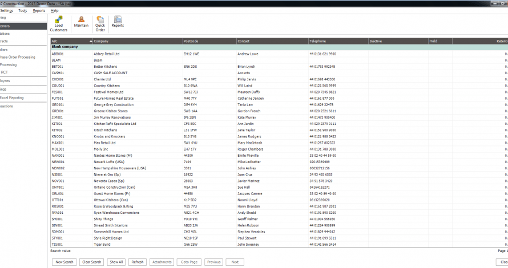Sort by the A/C column header
The image size is (508, 268).
click(71, 41)
